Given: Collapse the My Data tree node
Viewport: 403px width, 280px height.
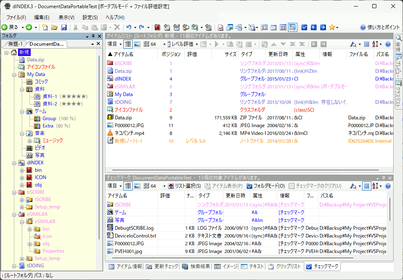Looking at the screenshot, I should coord(14,75).
